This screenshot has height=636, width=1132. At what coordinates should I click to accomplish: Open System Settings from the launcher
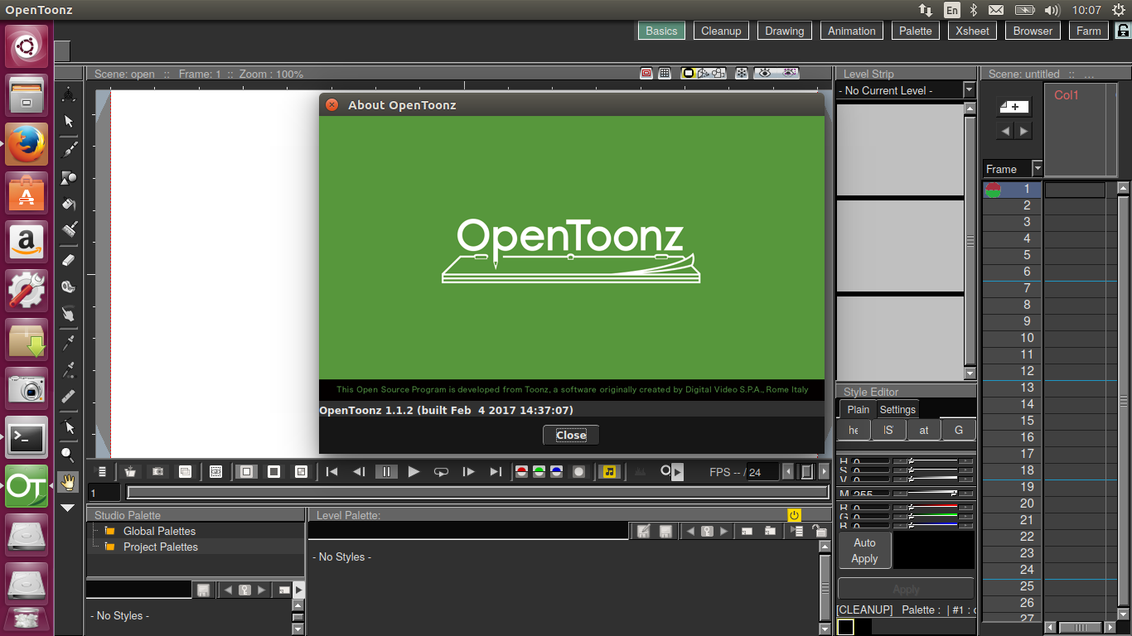point(27,291)
